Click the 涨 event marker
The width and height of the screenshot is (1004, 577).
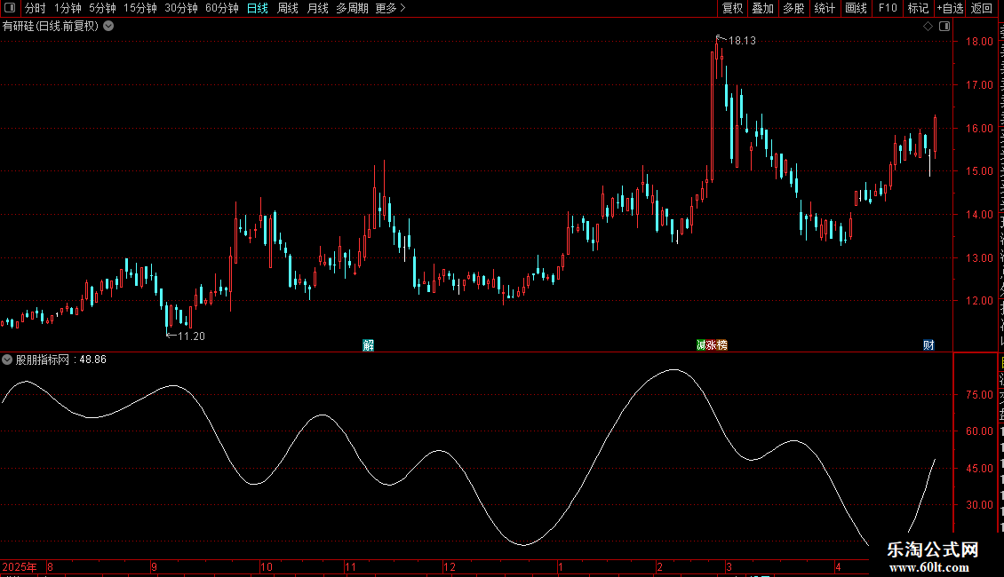(x=712, y=345)
